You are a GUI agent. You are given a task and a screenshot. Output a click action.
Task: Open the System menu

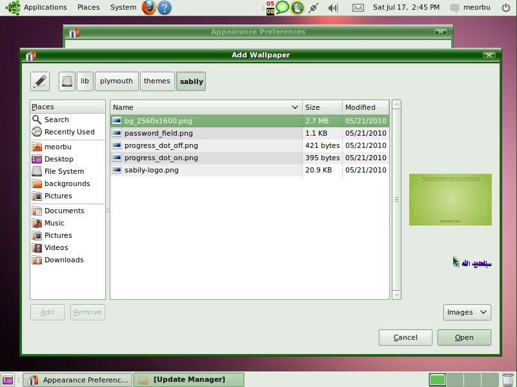click(x=123, y=7)
